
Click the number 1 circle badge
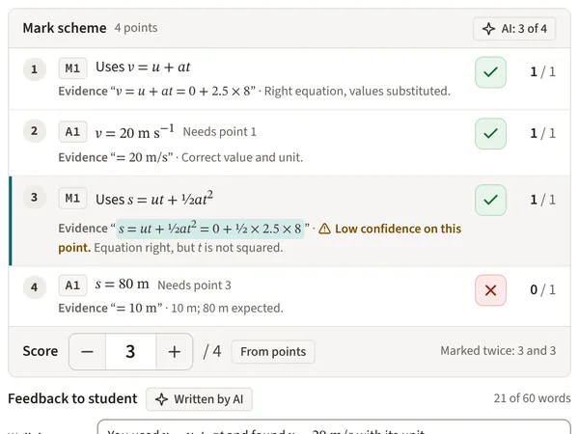point(35,69)
